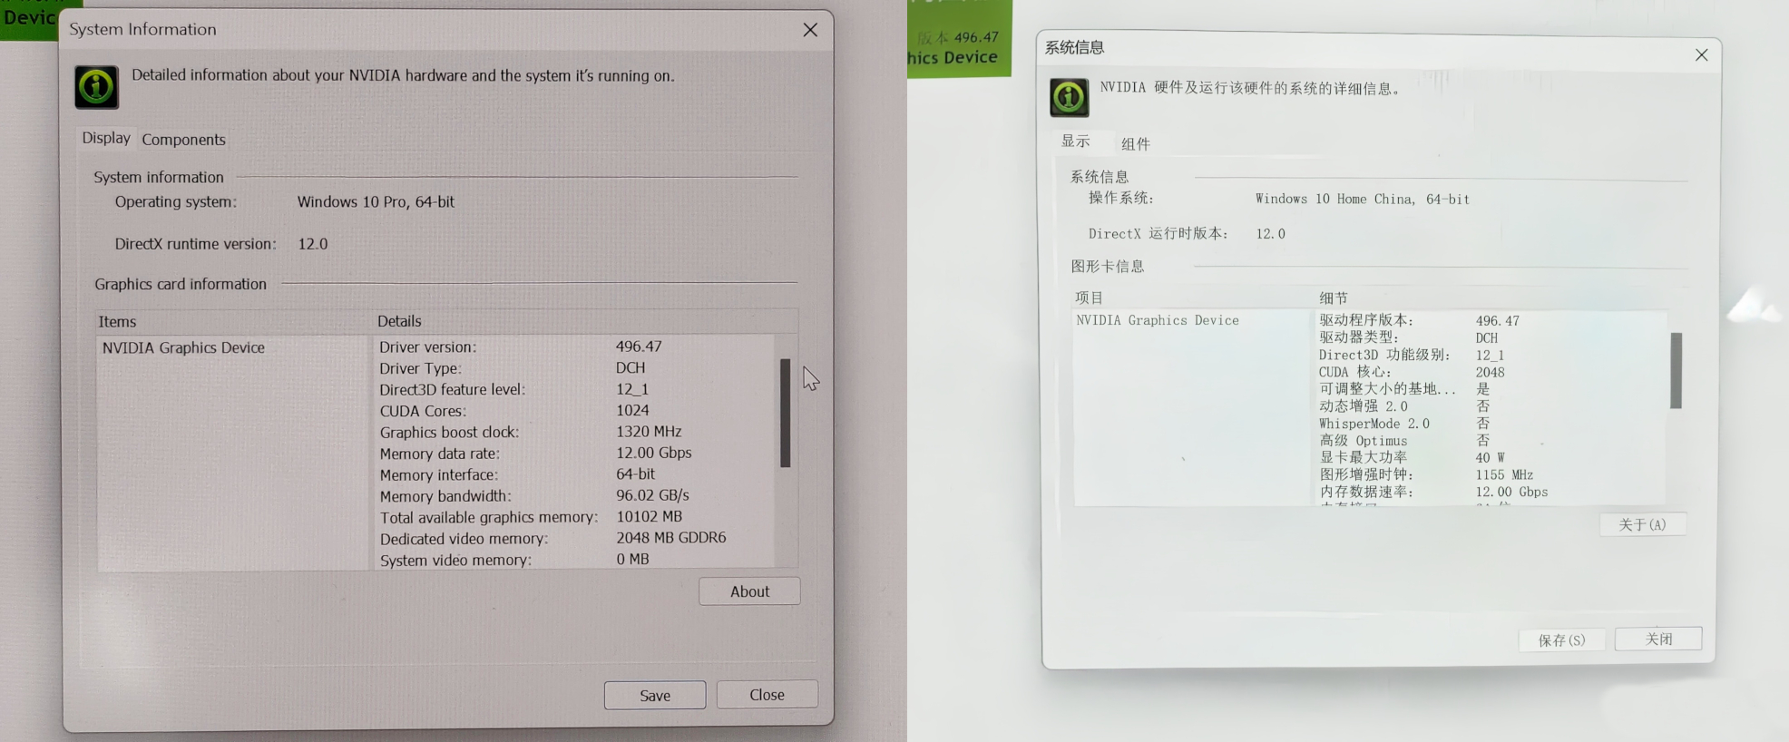The width and height of the screenshot is (1789, 742).
Task: Click the 细节 list scrollbar in the Chinese window
Action: (x=1677, y=371)
